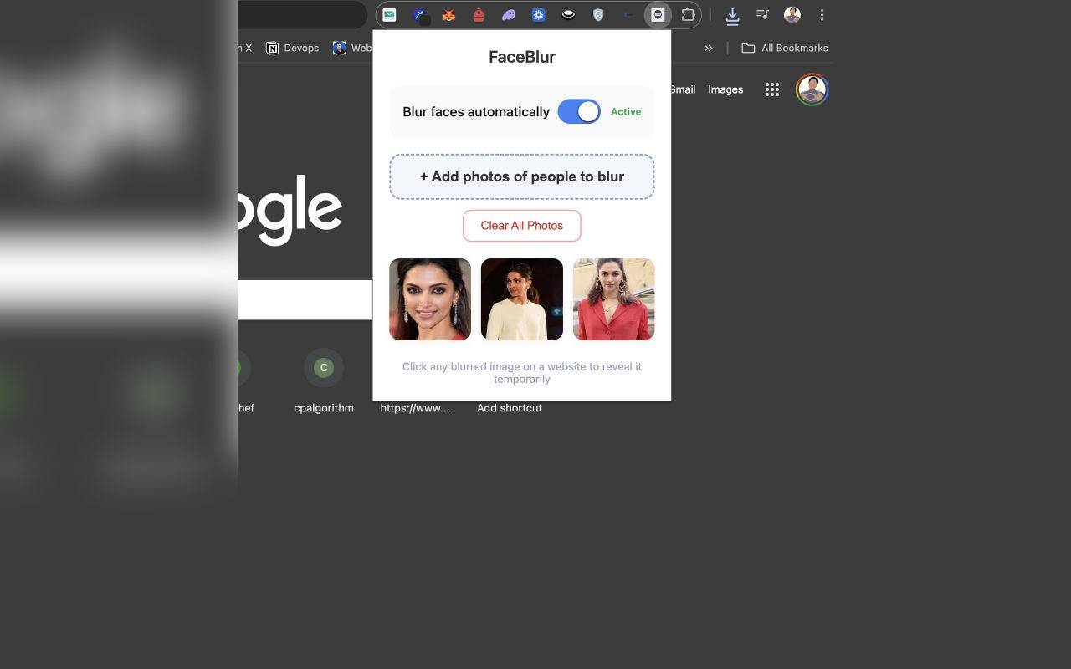Screen dimensions: 1071x669
Task: Click the Google apps grid icon
Action: click(771, 89)
